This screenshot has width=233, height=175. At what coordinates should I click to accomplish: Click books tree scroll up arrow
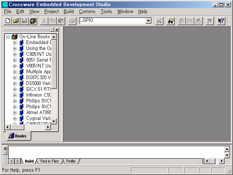(54, 37)
